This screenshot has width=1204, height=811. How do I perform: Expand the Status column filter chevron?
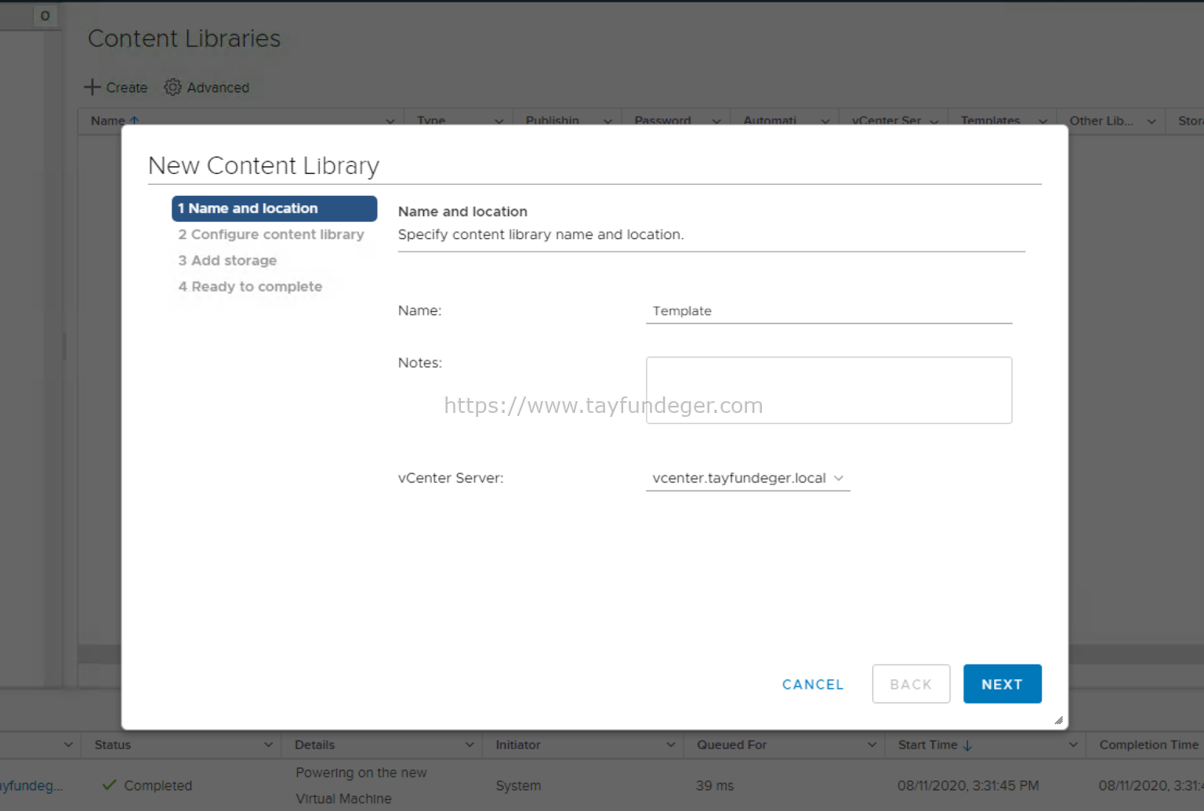(268, 745)
